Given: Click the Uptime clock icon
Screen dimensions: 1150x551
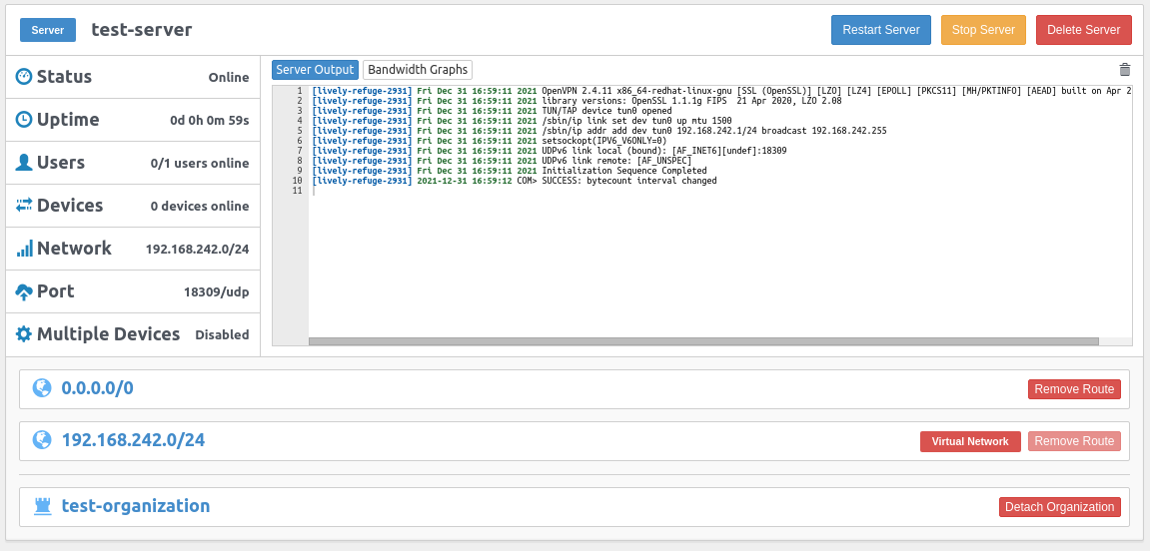Looking at the screenshot, I should coord(24,120).
